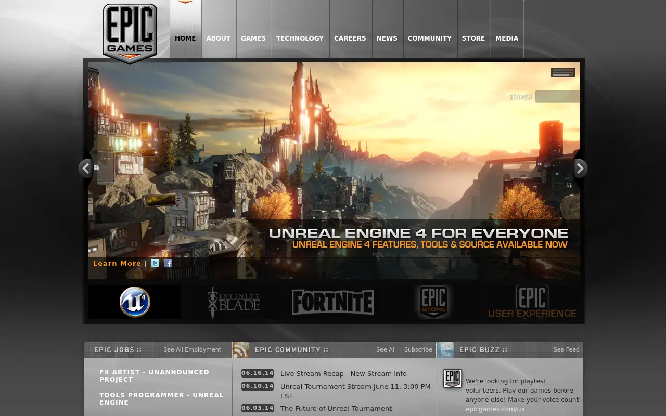This screenshot has height=416, width=666.
Task: Click the Epic Buzz section heading
Action: pyautogui.click(x=483, y=350)
